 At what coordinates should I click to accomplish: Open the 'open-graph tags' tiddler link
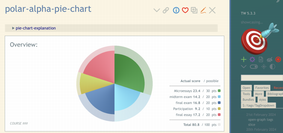tap(260, 120)
